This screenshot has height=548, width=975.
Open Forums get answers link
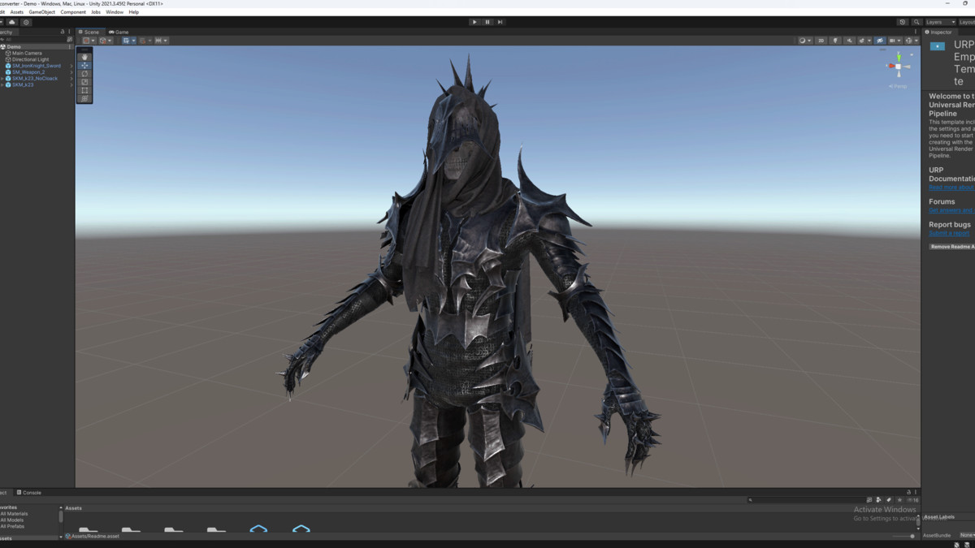pyautogui.click(x=951, y=210)
